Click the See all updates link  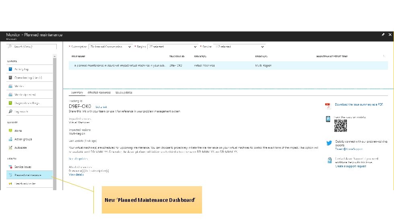[x=78, y=159]
